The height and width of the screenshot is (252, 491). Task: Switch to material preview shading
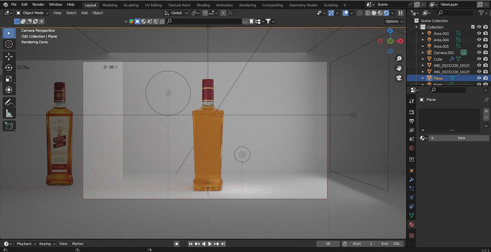(x=380, y=13)
